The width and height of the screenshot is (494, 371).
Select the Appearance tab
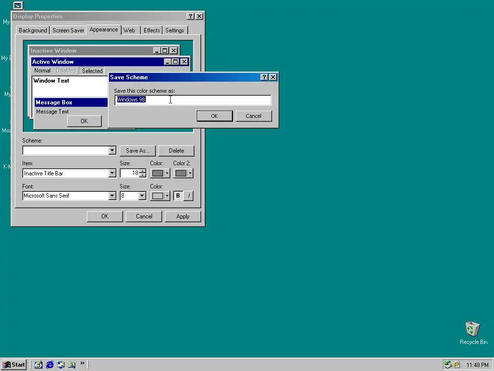coord(104,29)
